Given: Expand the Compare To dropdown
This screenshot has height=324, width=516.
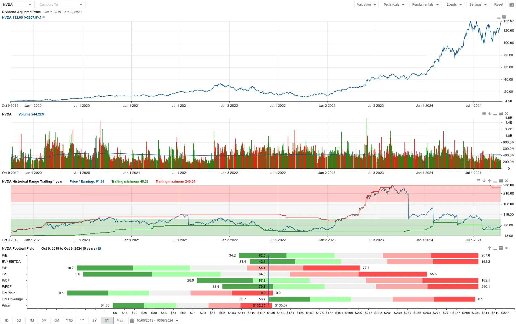Looking at the screenshot, I should pyautogui.click(x=80, y=4).
